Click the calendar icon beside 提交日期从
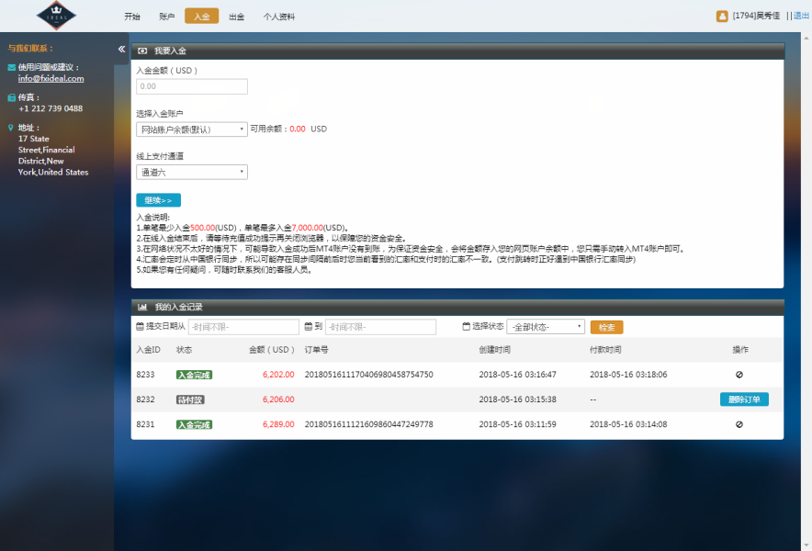The width and height of the screenshot is (812, 551). [x=140, y=327]
